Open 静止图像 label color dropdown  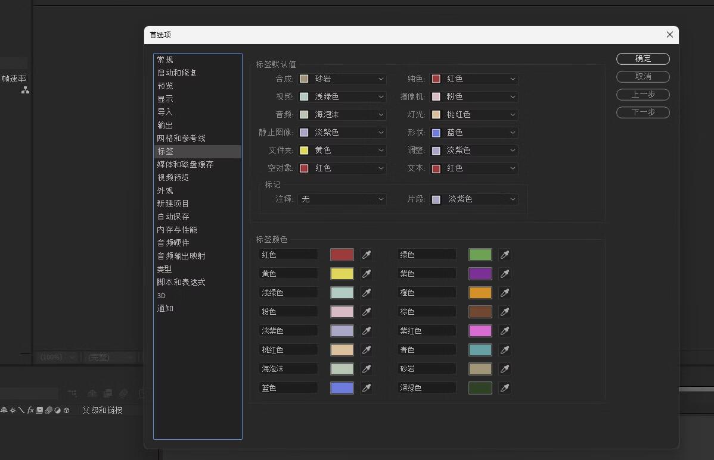coord(342,132)
